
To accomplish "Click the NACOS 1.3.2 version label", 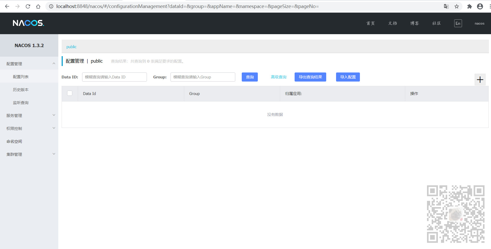I will tap(29, 46).
